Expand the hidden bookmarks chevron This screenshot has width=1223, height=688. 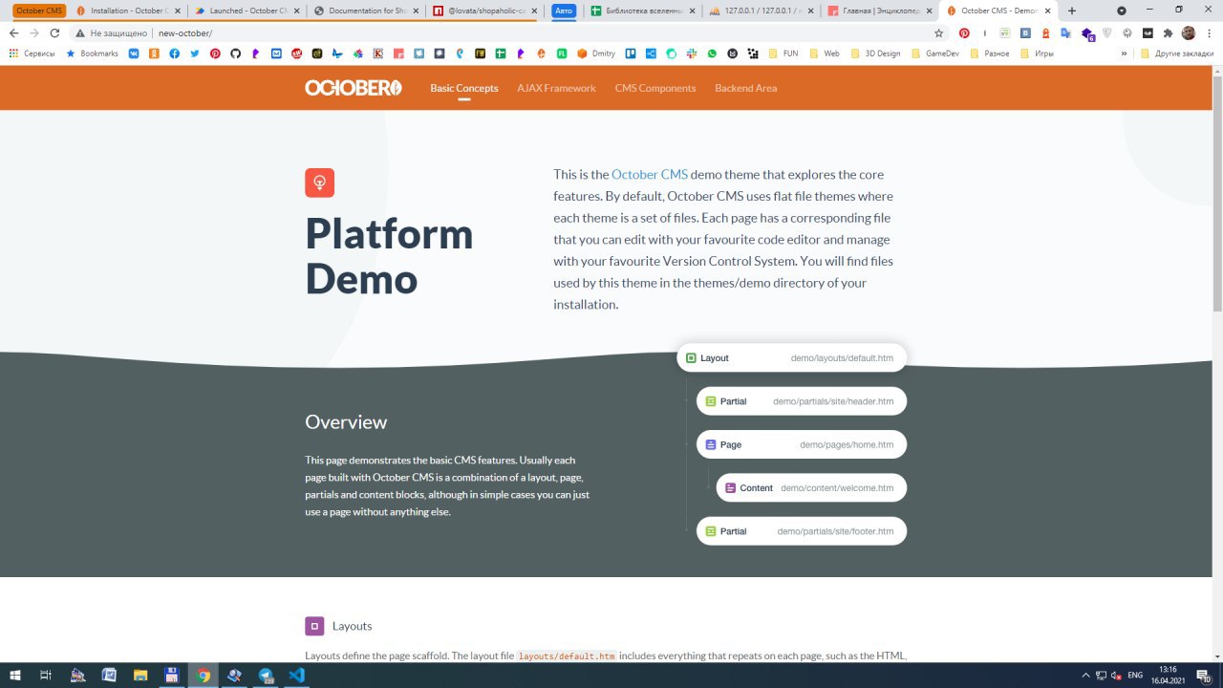pos(1124,54)
